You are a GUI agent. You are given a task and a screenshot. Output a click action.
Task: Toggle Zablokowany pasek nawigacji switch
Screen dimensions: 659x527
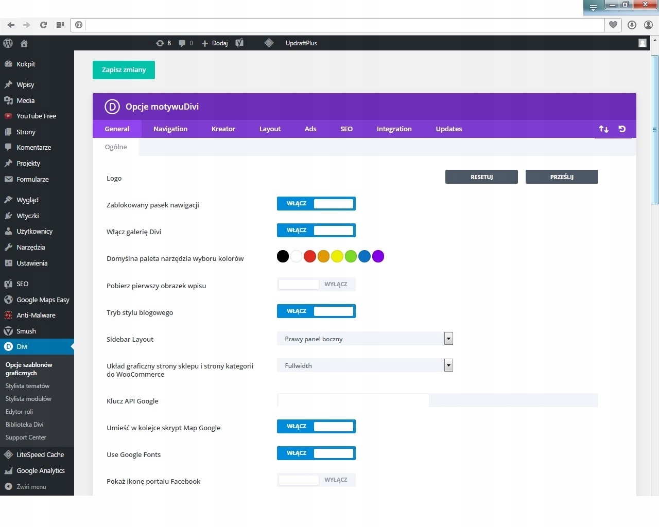(x=316, y=204)
